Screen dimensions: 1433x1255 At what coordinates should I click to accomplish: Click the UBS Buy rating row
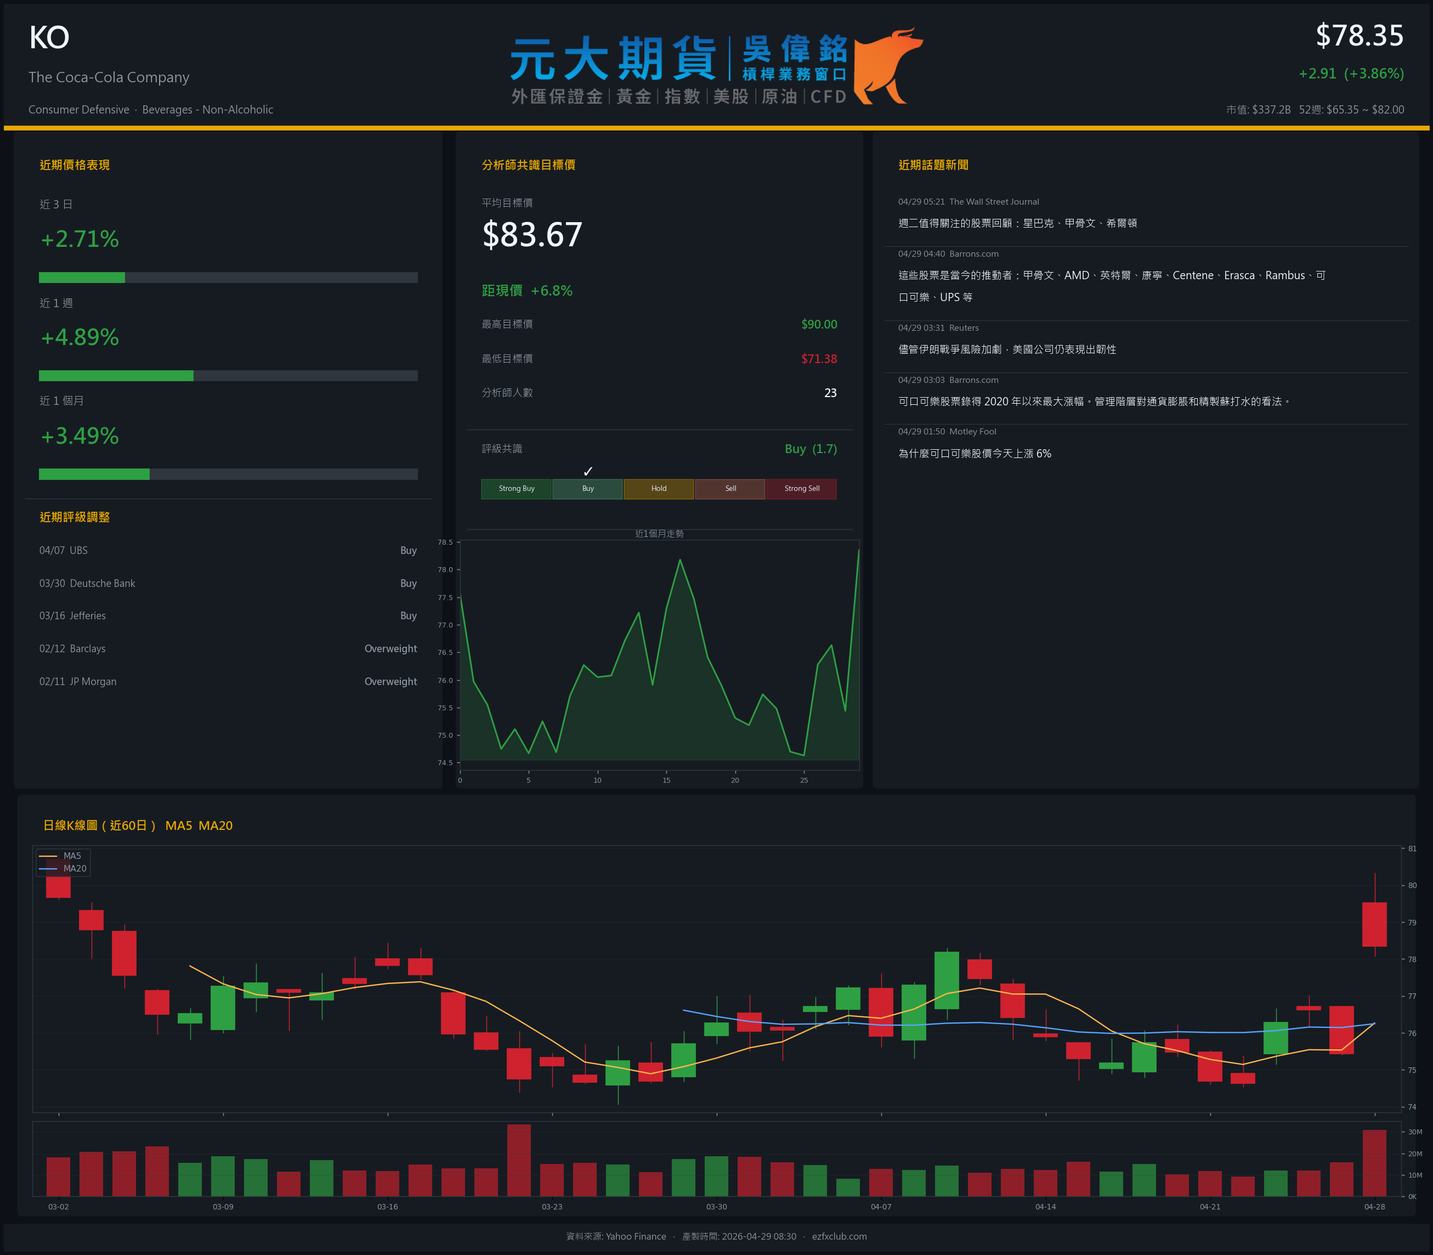click(x=228, y=551)
